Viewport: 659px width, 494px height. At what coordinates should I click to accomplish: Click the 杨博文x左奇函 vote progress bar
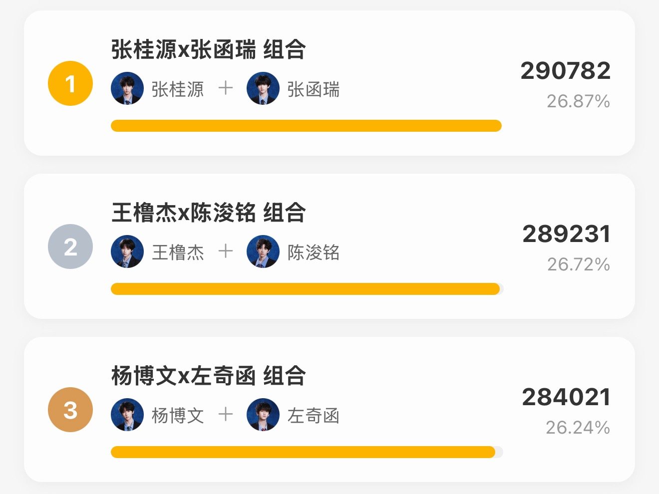point(307,452)
